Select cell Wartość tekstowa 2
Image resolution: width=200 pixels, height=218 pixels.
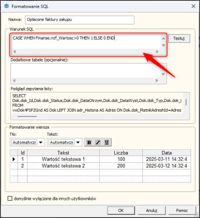(63, 166)
